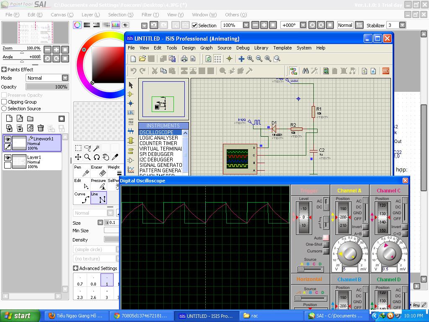The image size is (429, 322).
Task: Open the SAI zoom percentage 100% dropdown
Action: pos(246,25)
